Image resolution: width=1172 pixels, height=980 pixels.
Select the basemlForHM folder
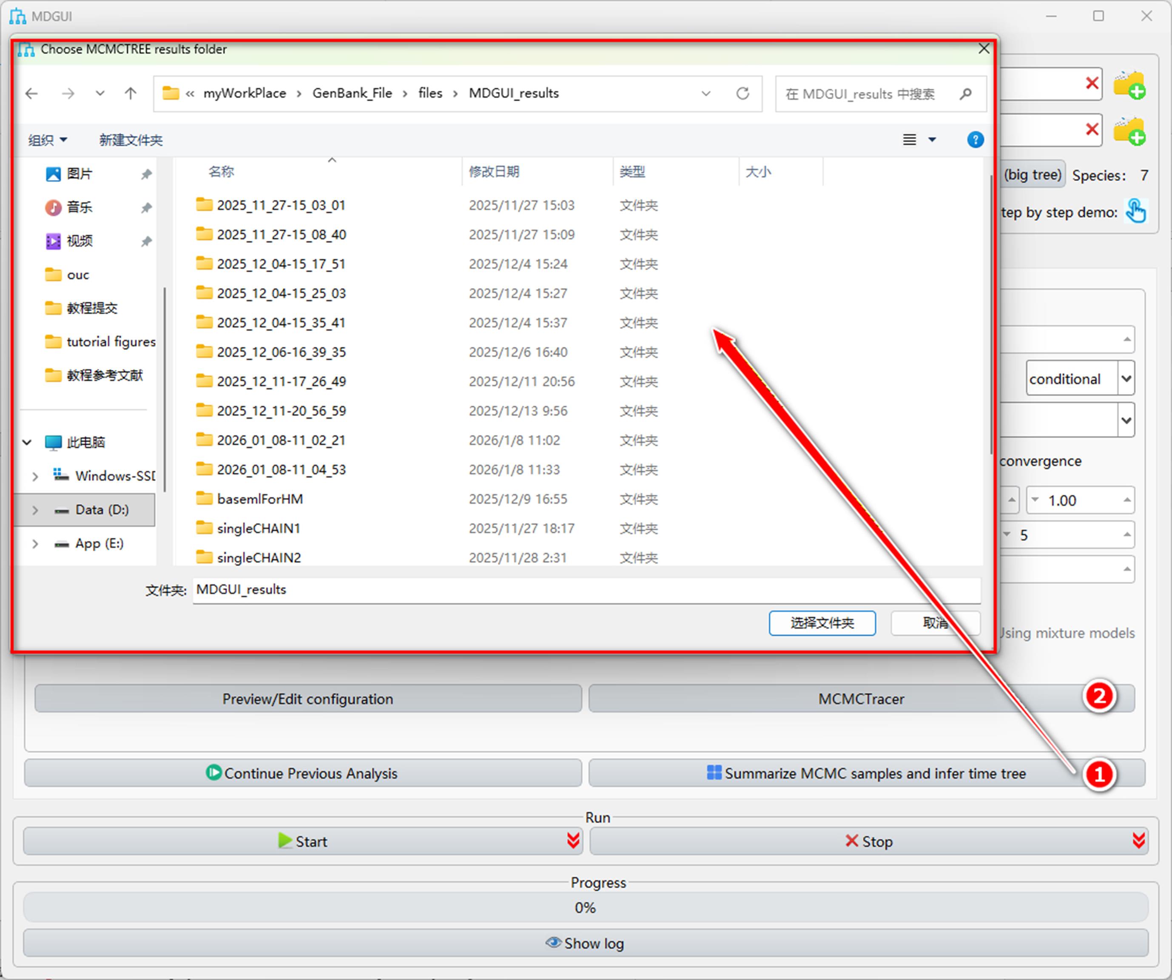[x=260, y=499]
